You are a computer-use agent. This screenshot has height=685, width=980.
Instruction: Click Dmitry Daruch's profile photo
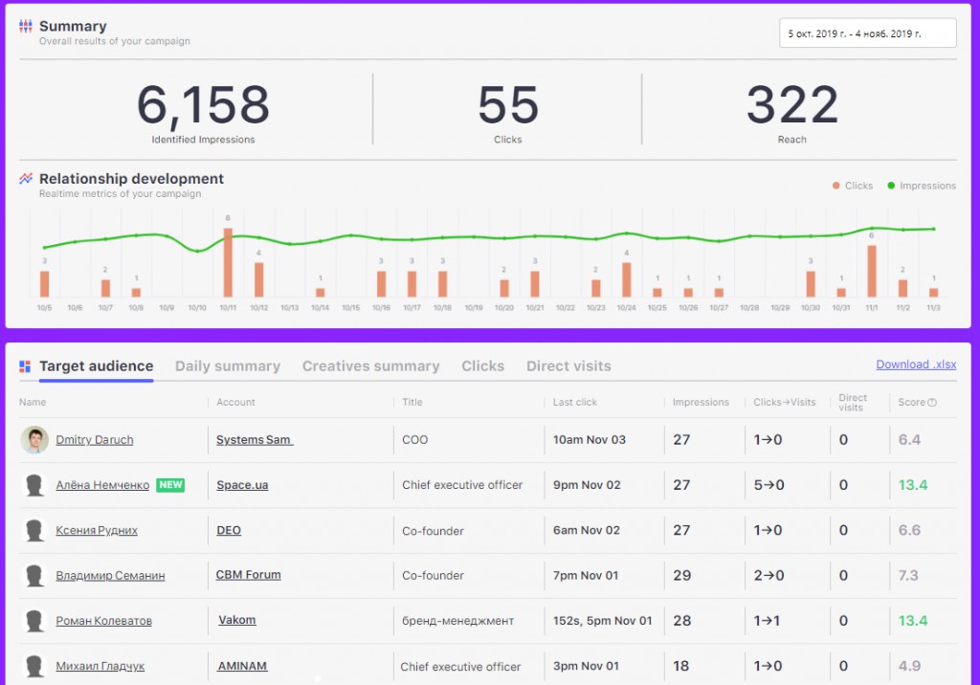pyautogui.click(x=34, y=440)
